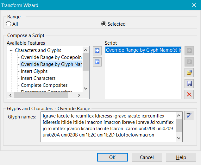Screen dimensions: 201x165
Task: Choose the Selected range option
Action: [x=104, y=24]
